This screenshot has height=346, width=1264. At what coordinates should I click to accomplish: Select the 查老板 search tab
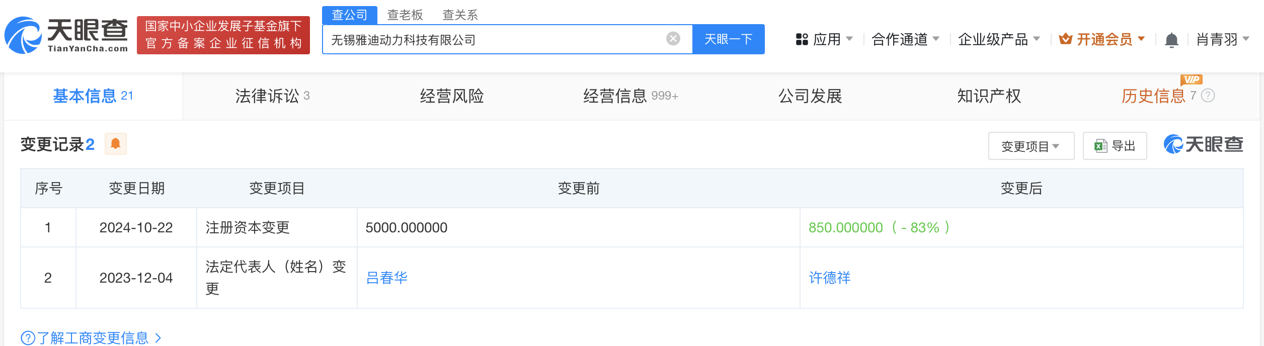pyautogui.click(x=405, y=15)
